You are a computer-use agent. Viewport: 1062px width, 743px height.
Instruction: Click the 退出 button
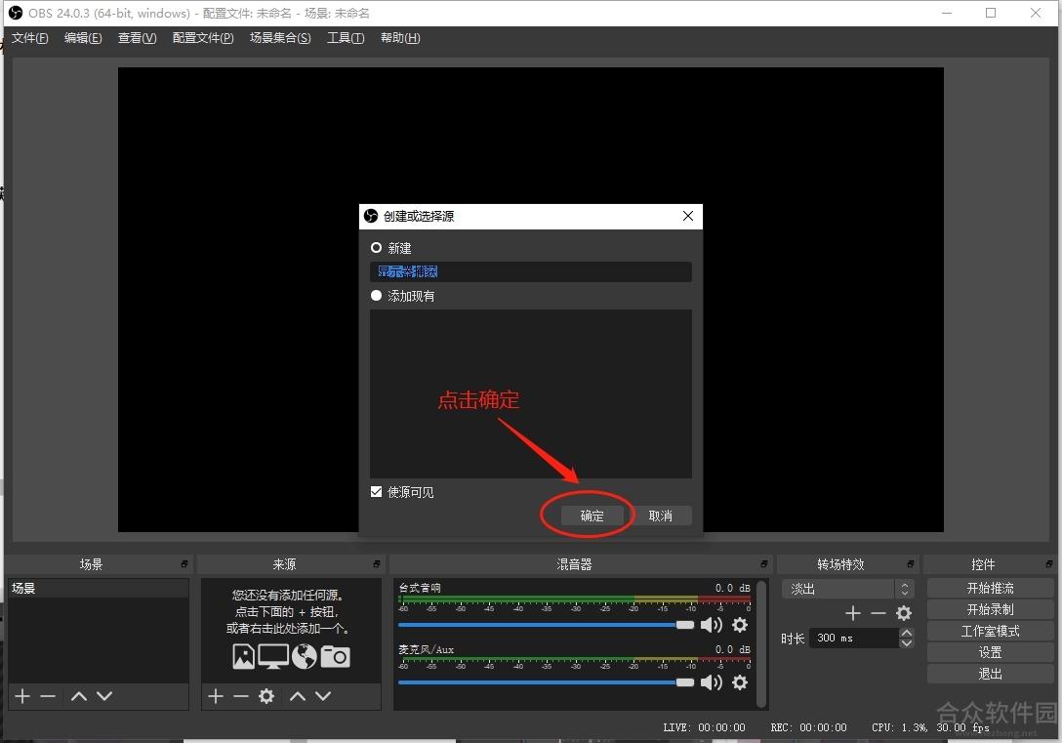click(990, 674)
